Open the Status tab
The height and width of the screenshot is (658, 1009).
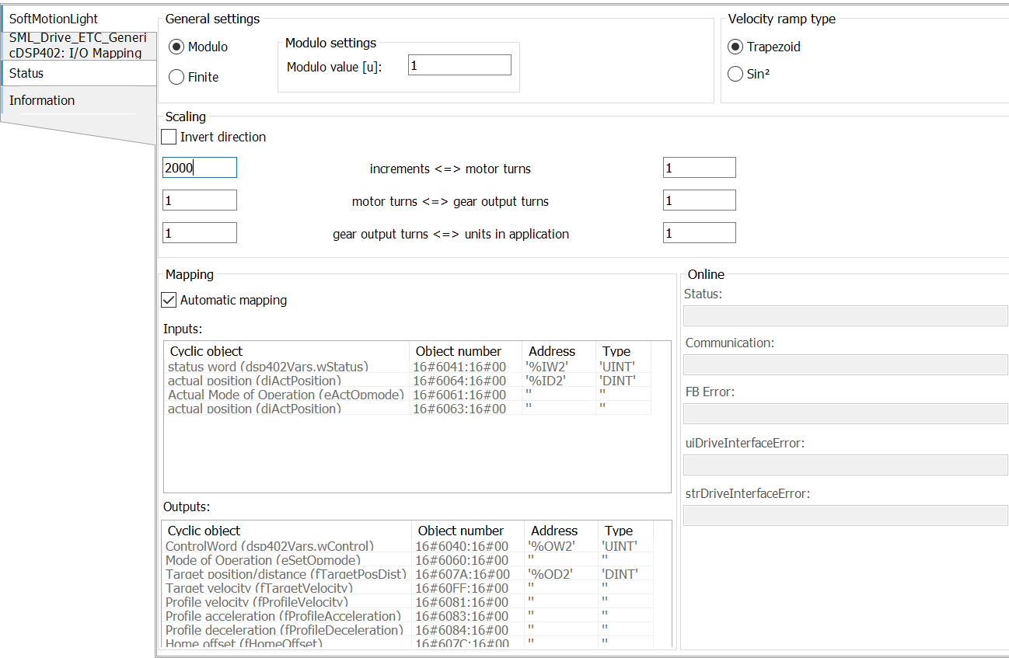(x=78, y=73)
